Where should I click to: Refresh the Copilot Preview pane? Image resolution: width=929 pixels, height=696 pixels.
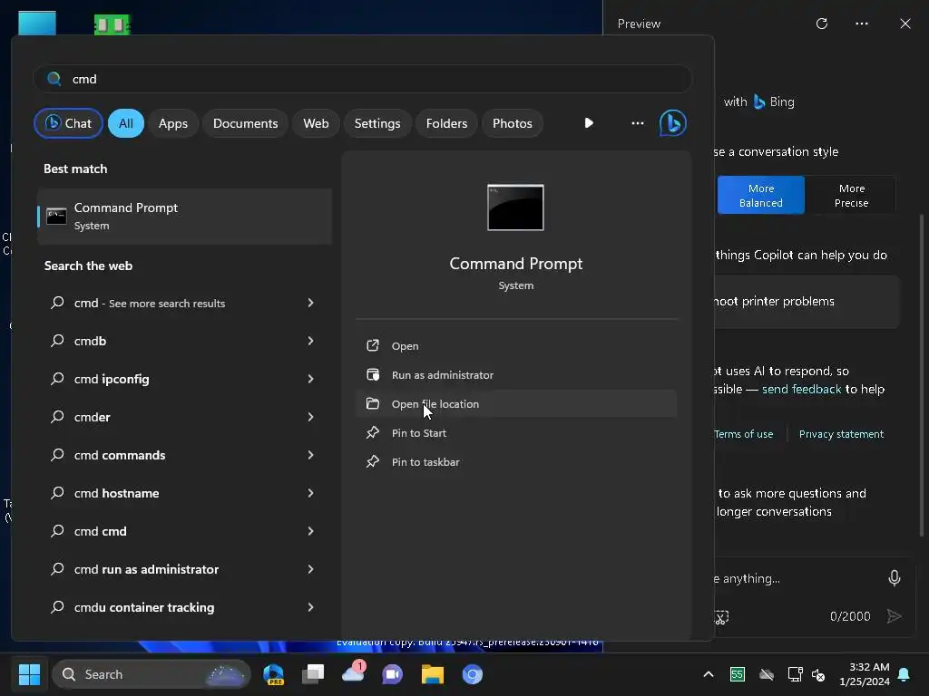coord(822,24)
